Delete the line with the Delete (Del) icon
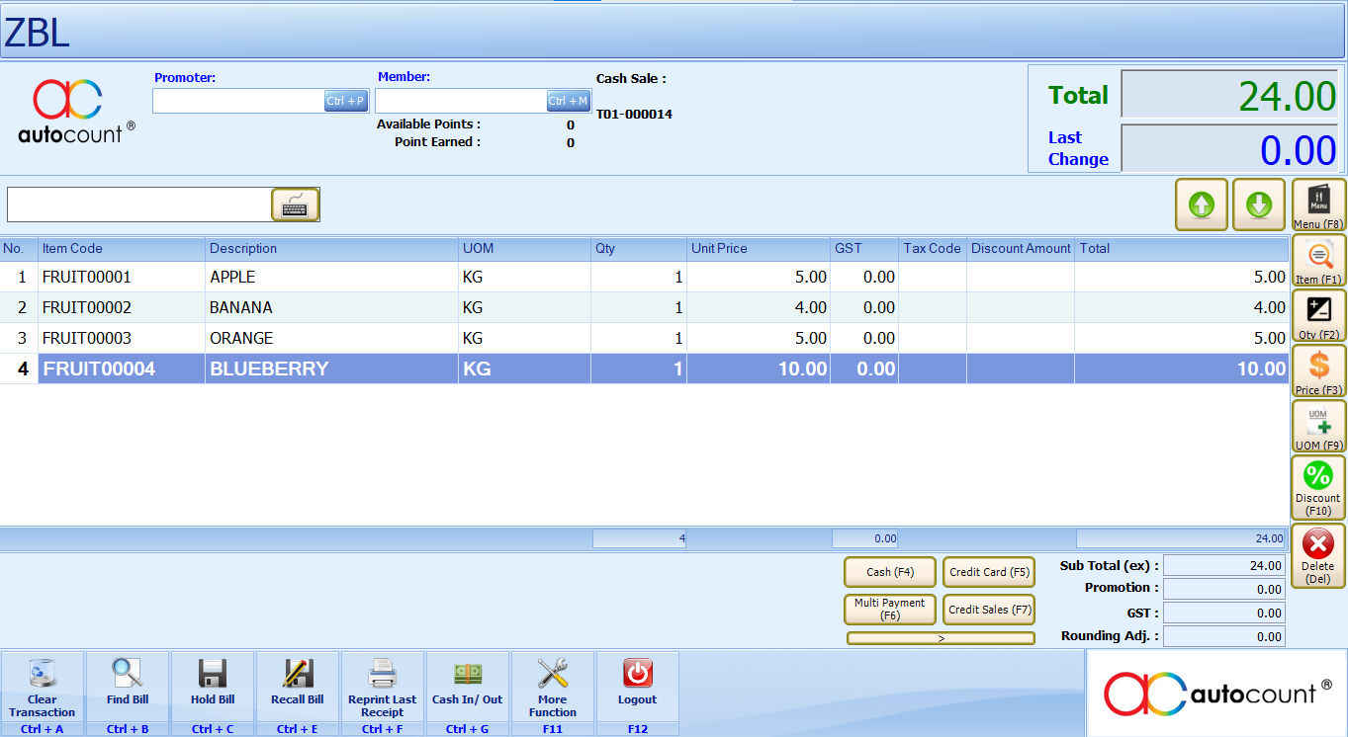1348x737 pixels. (1317, 553)
